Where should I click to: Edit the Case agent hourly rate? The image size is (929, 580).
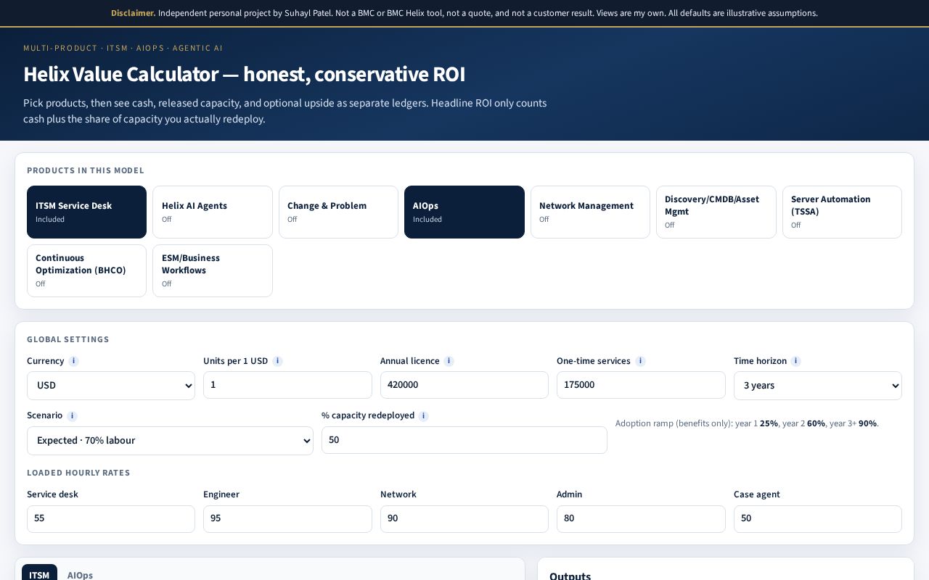pos(818,519)
